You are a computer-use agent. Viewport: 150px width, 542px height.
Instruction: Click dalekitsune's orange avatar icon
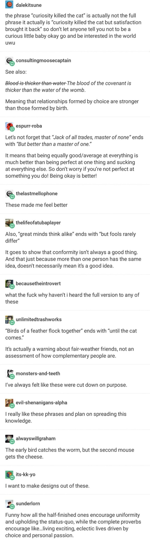[9, 5]
